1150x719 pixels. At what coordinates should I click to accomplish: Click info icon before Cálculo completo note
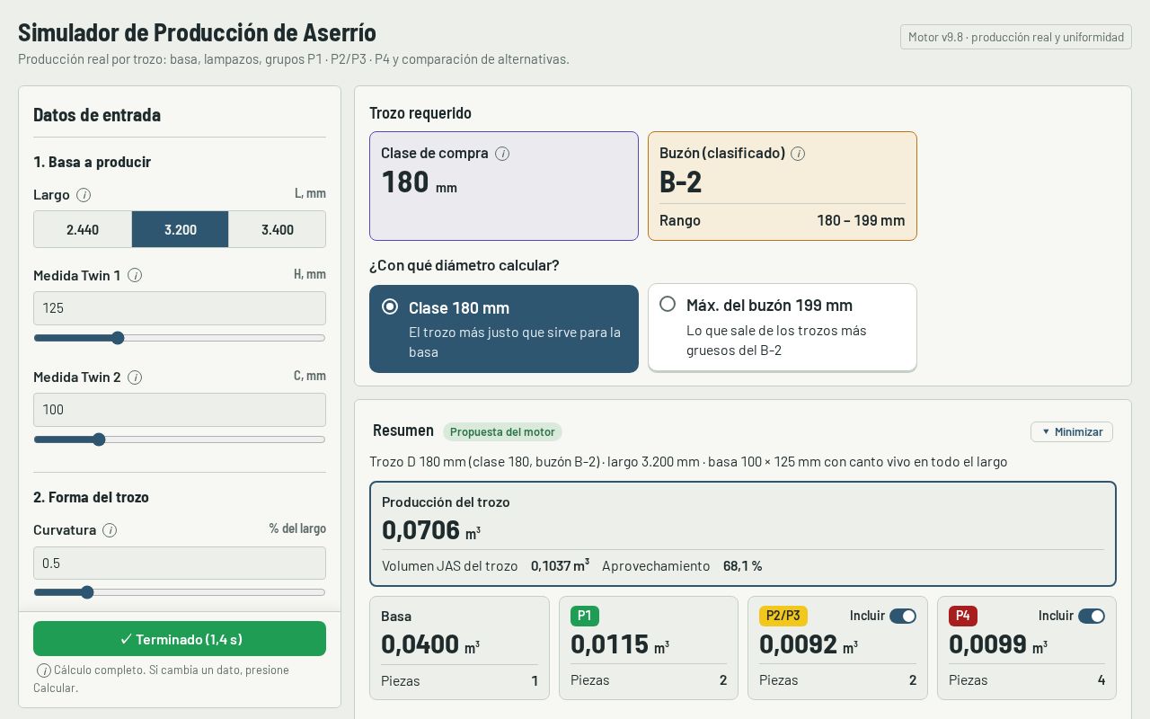(x=43, y=670)
